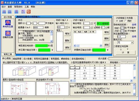Screen dimensions: 139x101
Task: Click the 表格缩放 slider
Action: point(128,62)
